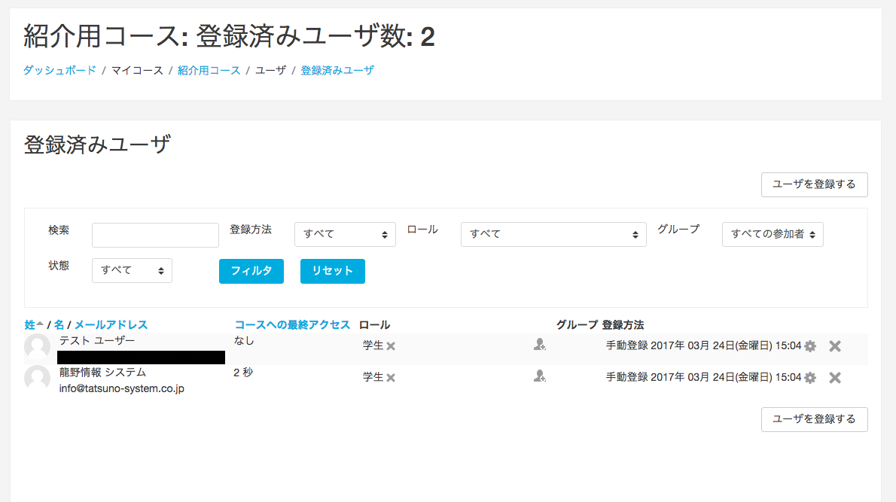Open the ロール filter dropdown
The width and height of the screenshot is (896, 502).
(553, 234)
